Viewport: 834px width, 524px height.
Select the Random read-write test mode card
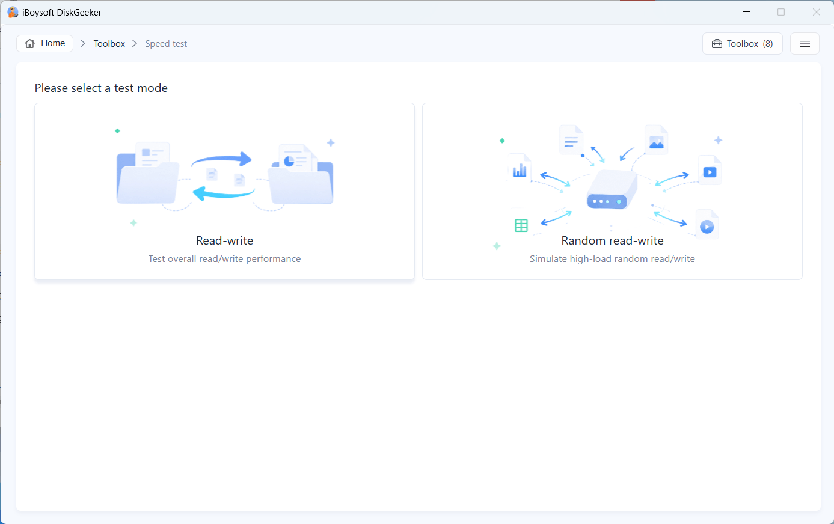[x=612, y=191]
